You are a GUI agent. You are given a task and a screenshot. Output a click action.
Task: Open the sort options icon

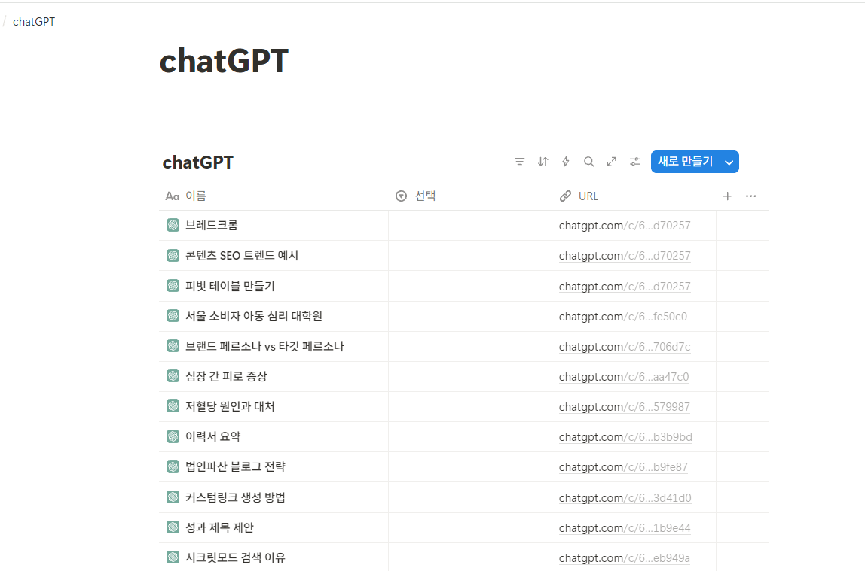[x=543, y=161]
